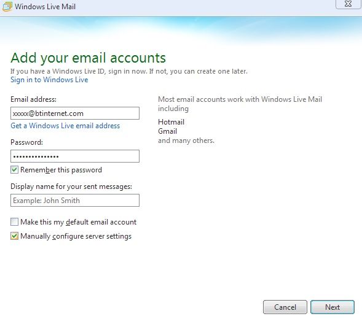Disable Manually configure server settings checkbox
This screenshot has height=319, width=362.
pos(14,236)
